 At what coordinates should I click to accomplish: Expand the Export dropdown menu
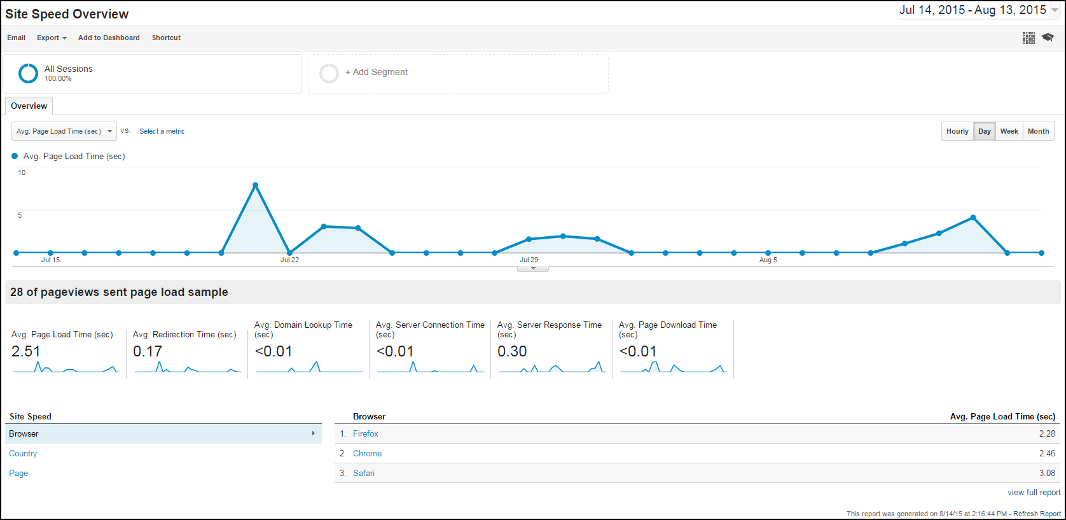tap(52, 38)
